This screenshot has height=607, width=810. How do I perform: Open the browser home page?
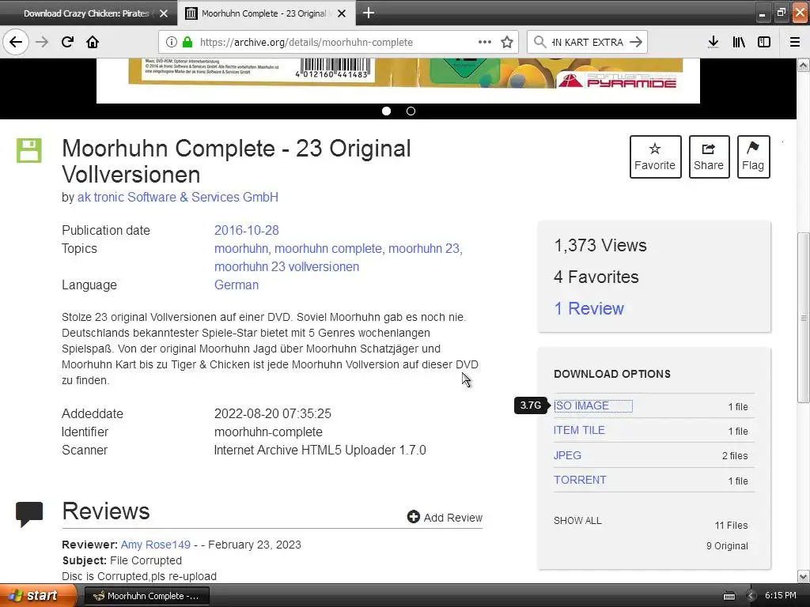[93, 42]
